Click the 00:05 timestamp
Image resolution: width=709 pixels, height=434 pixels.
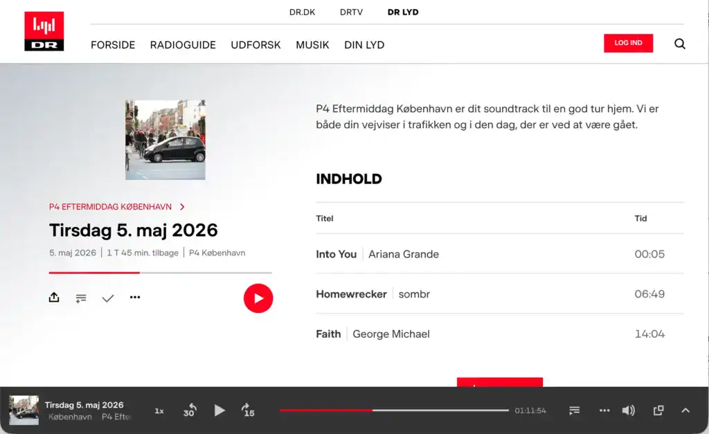(649, 254)
